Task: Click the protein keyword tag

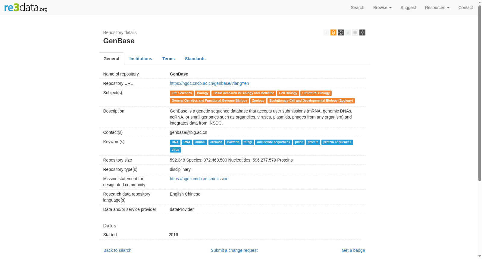Action: point(313,142)
